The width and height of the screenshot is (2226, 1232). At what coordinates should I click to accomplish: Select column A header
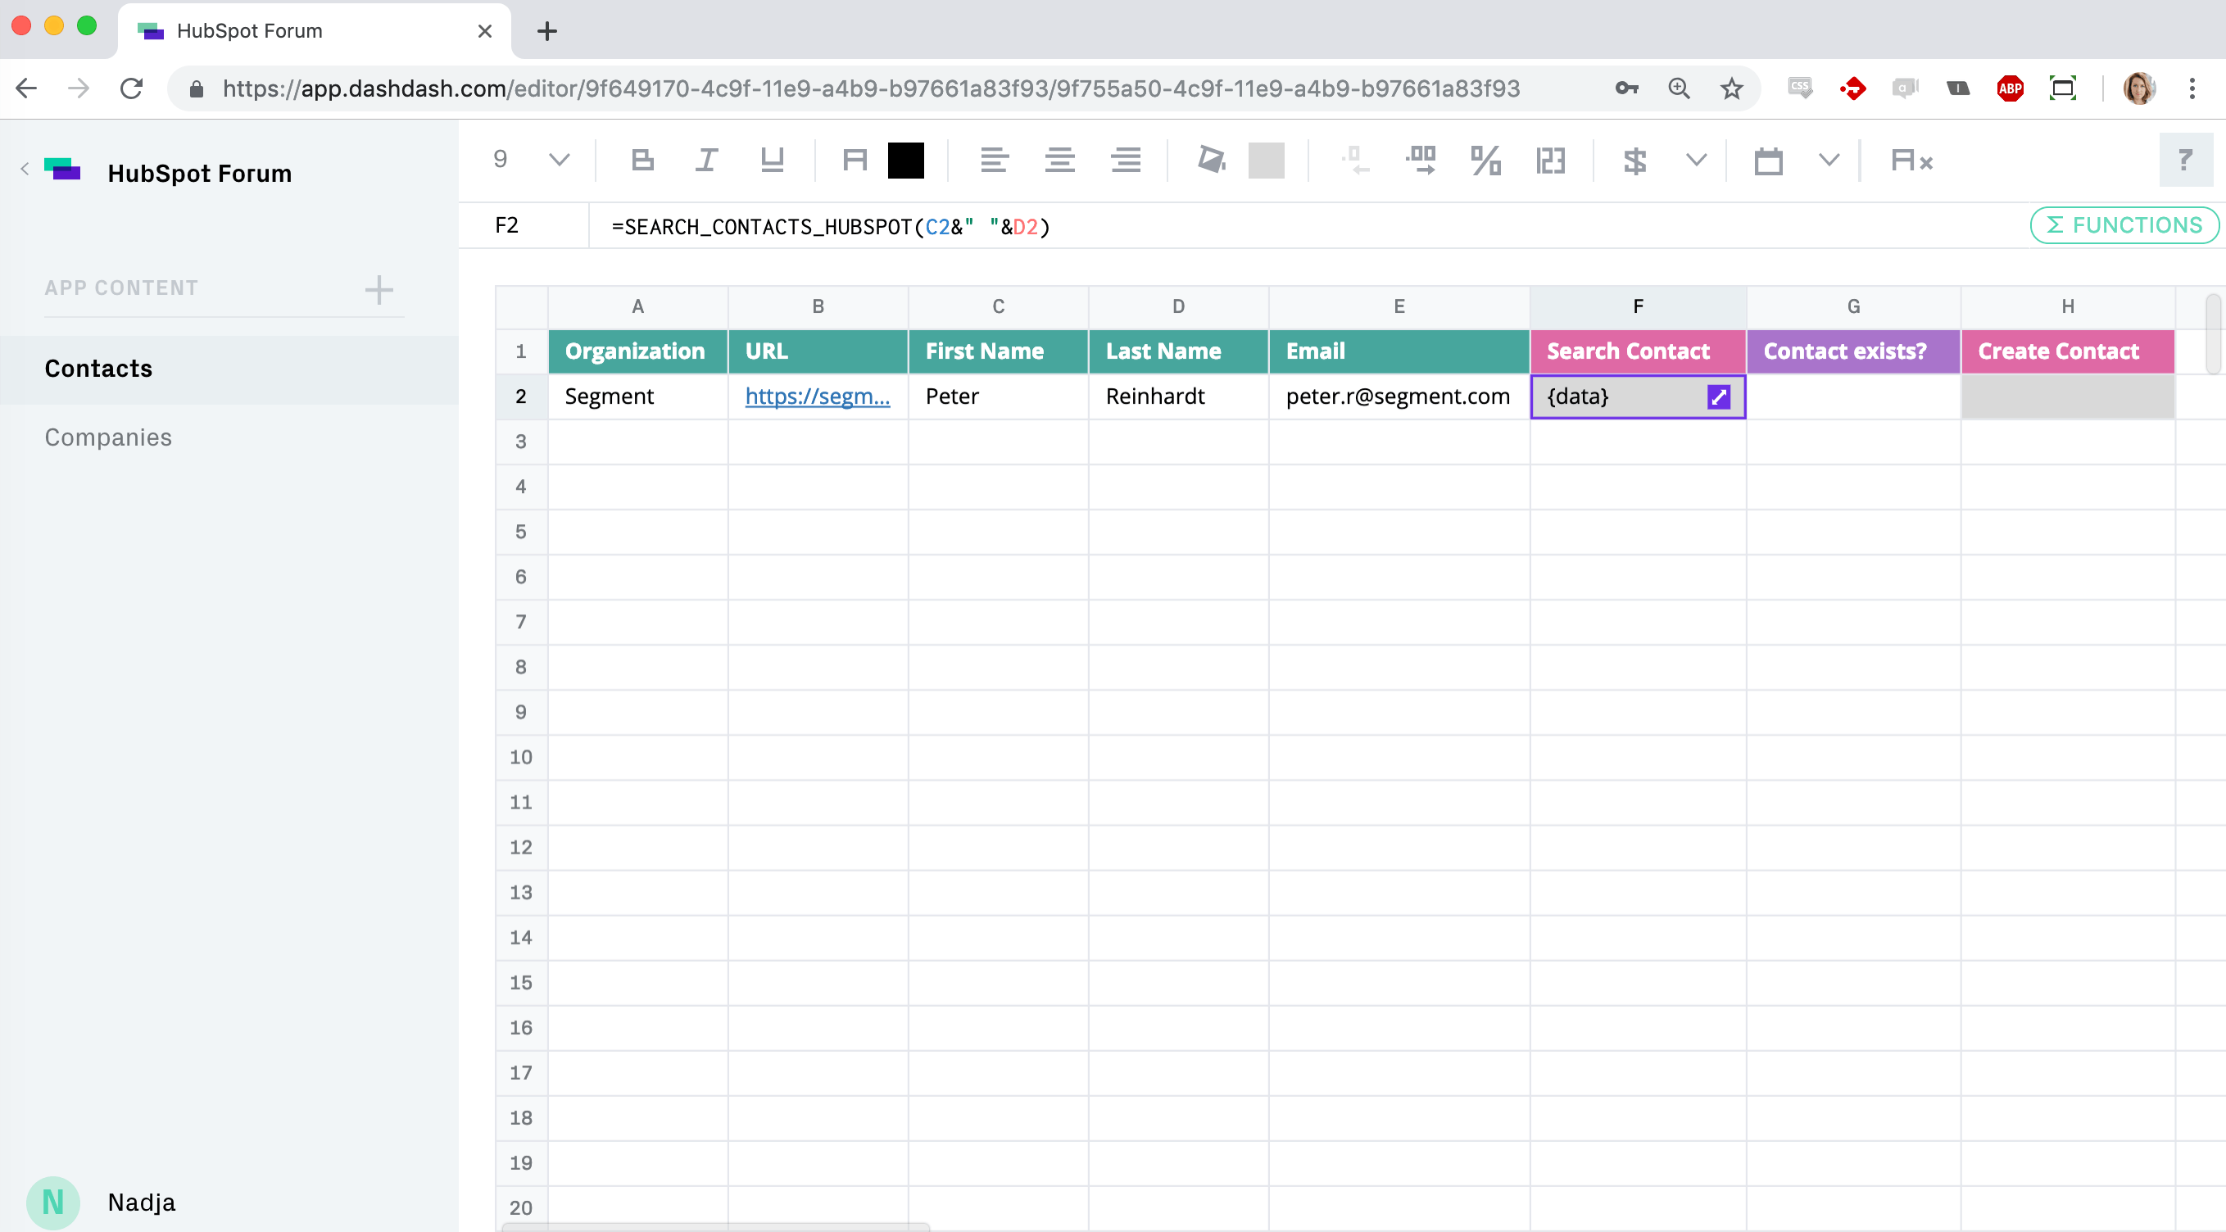(x=637, y=306)
